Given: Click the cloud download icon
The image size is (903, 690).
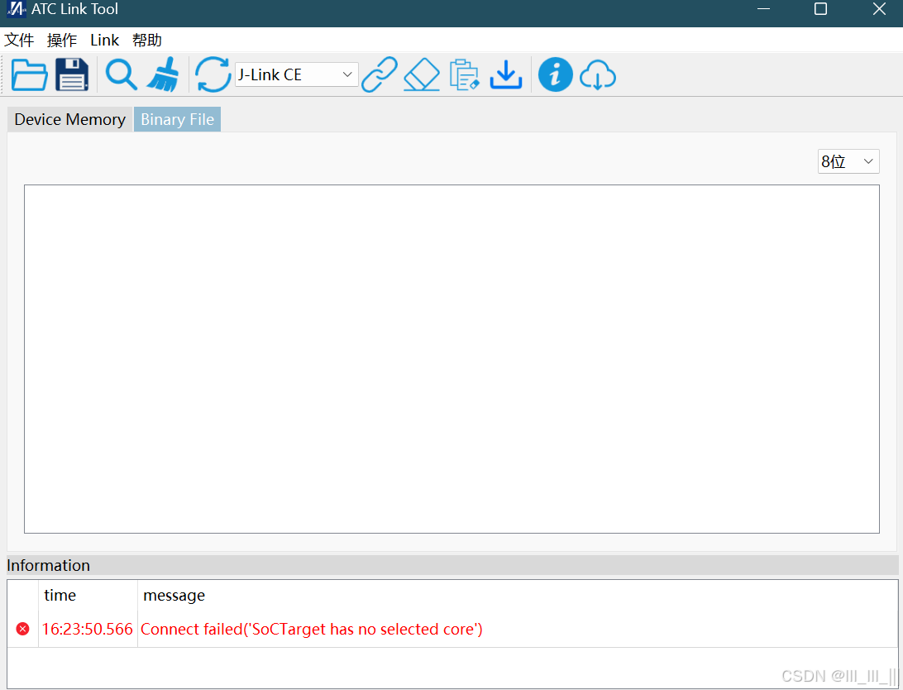Looking at the screenshot, I should click(598, 74).
